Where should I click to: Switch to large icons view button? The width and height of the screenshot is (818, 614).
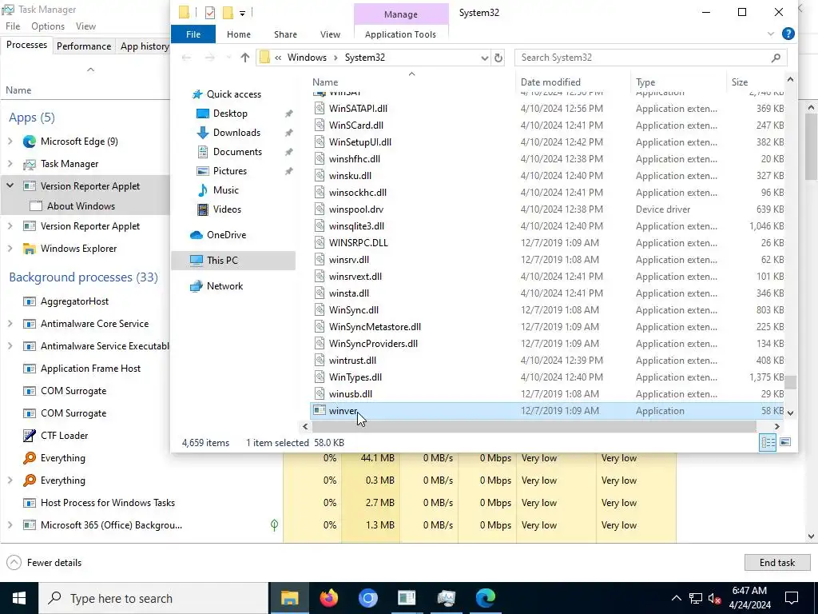pyautogui.click(x=785, y=442)
